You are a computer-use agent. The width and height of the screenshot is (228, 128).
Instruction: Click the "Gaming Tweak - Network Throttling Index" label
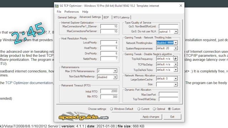coord(148,38)
